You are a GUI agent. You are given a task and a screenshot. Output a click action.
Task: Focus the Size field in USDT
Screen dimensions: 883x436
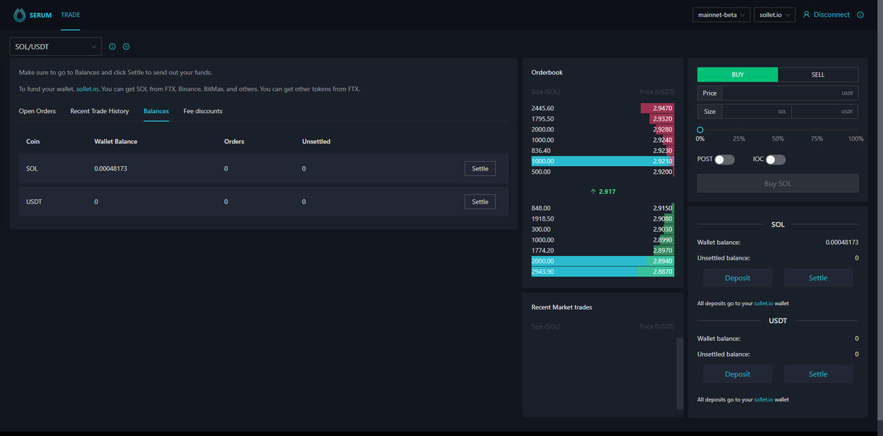(825, 112)
